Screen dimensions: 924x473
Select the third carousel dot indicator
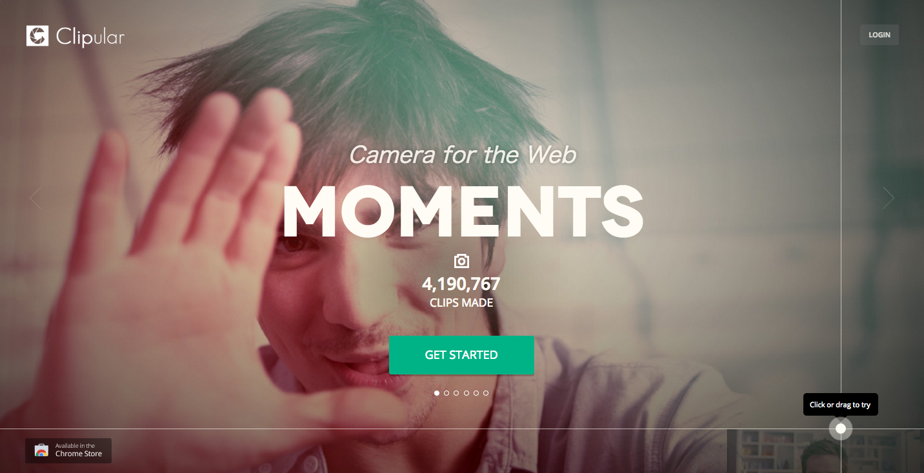tap(456, 393)
